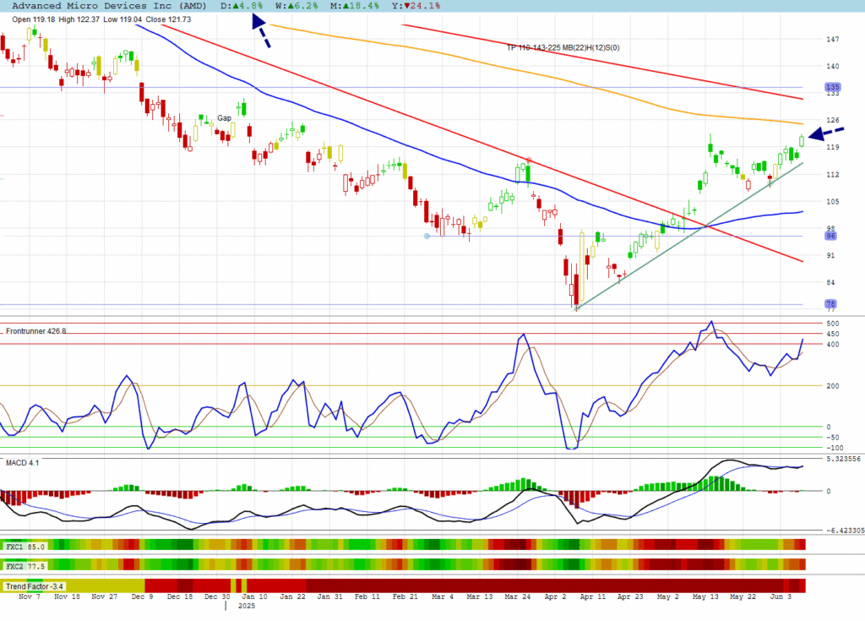
Task: Click the Feb 21 date label
Action: pos(405,596)
